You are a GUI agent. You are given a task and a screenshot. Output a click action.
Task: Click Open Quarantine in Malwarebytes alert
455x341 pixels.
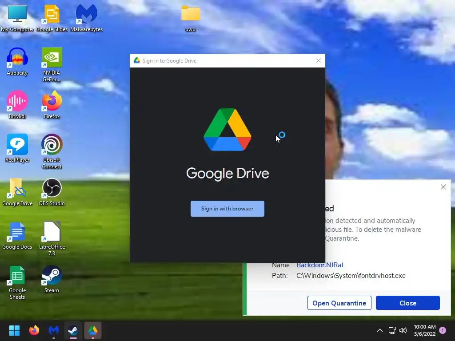pyautogui.click(x=339, y=303)
